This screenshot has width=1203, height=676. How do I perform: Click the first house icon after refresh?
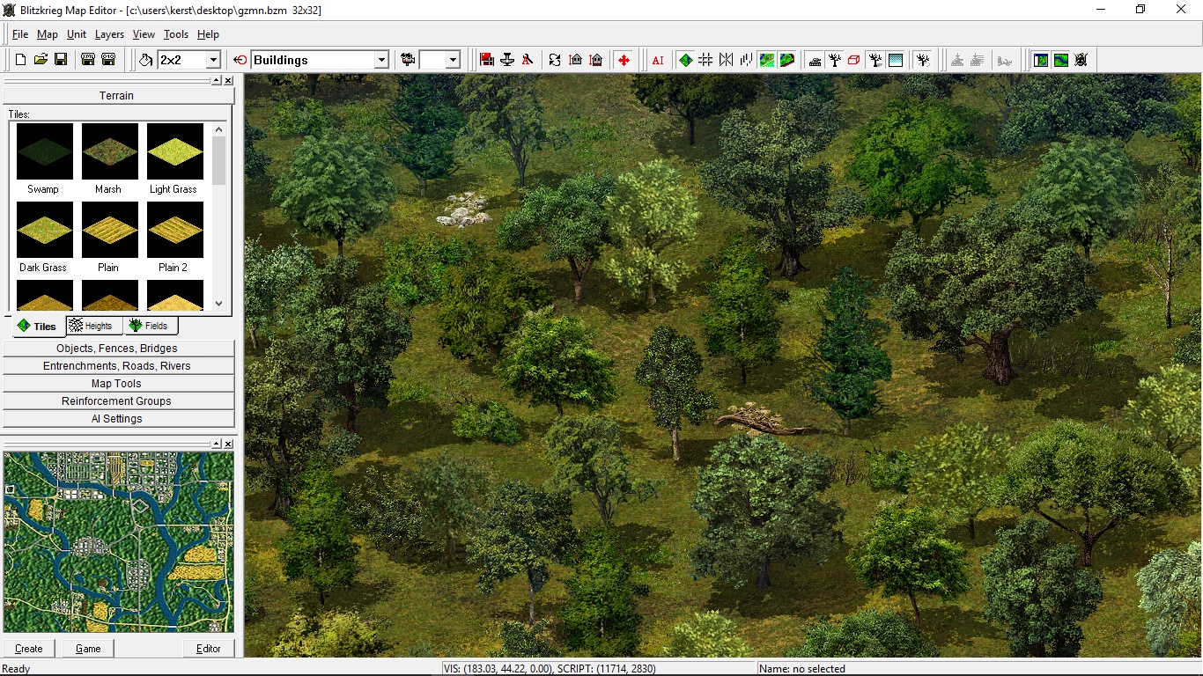575,60
